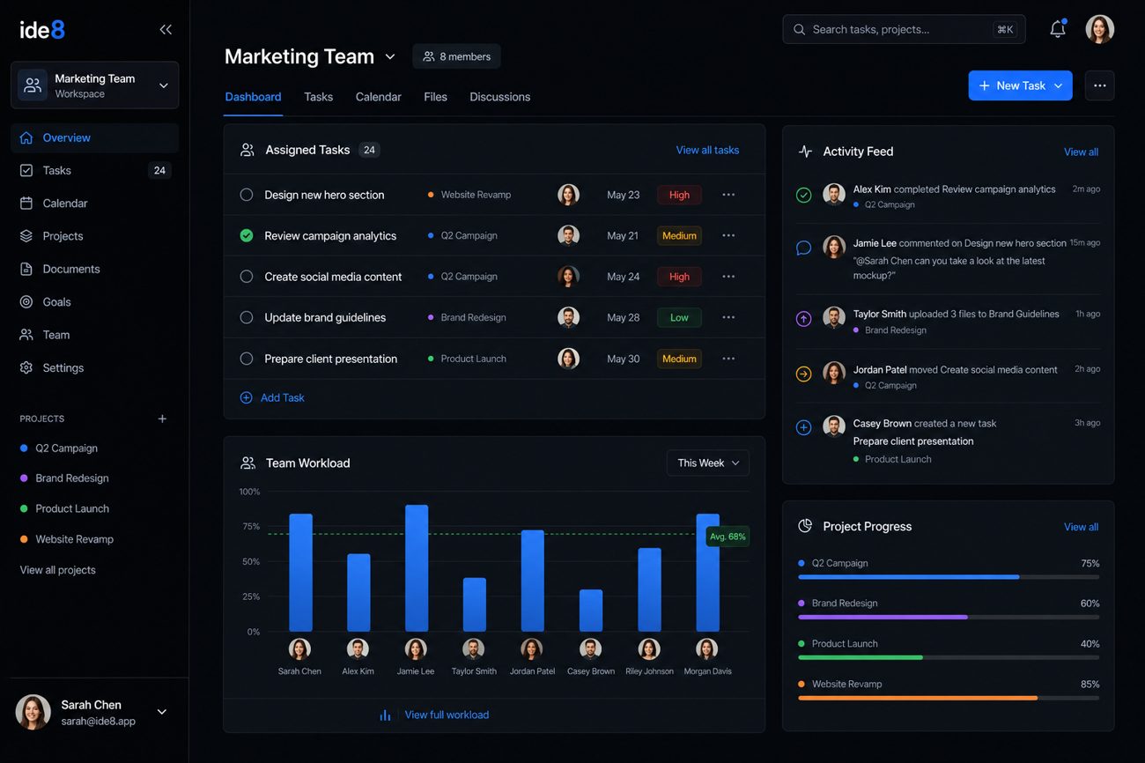Click the Overview home icon in sidebar

click(x=26, y=137)
